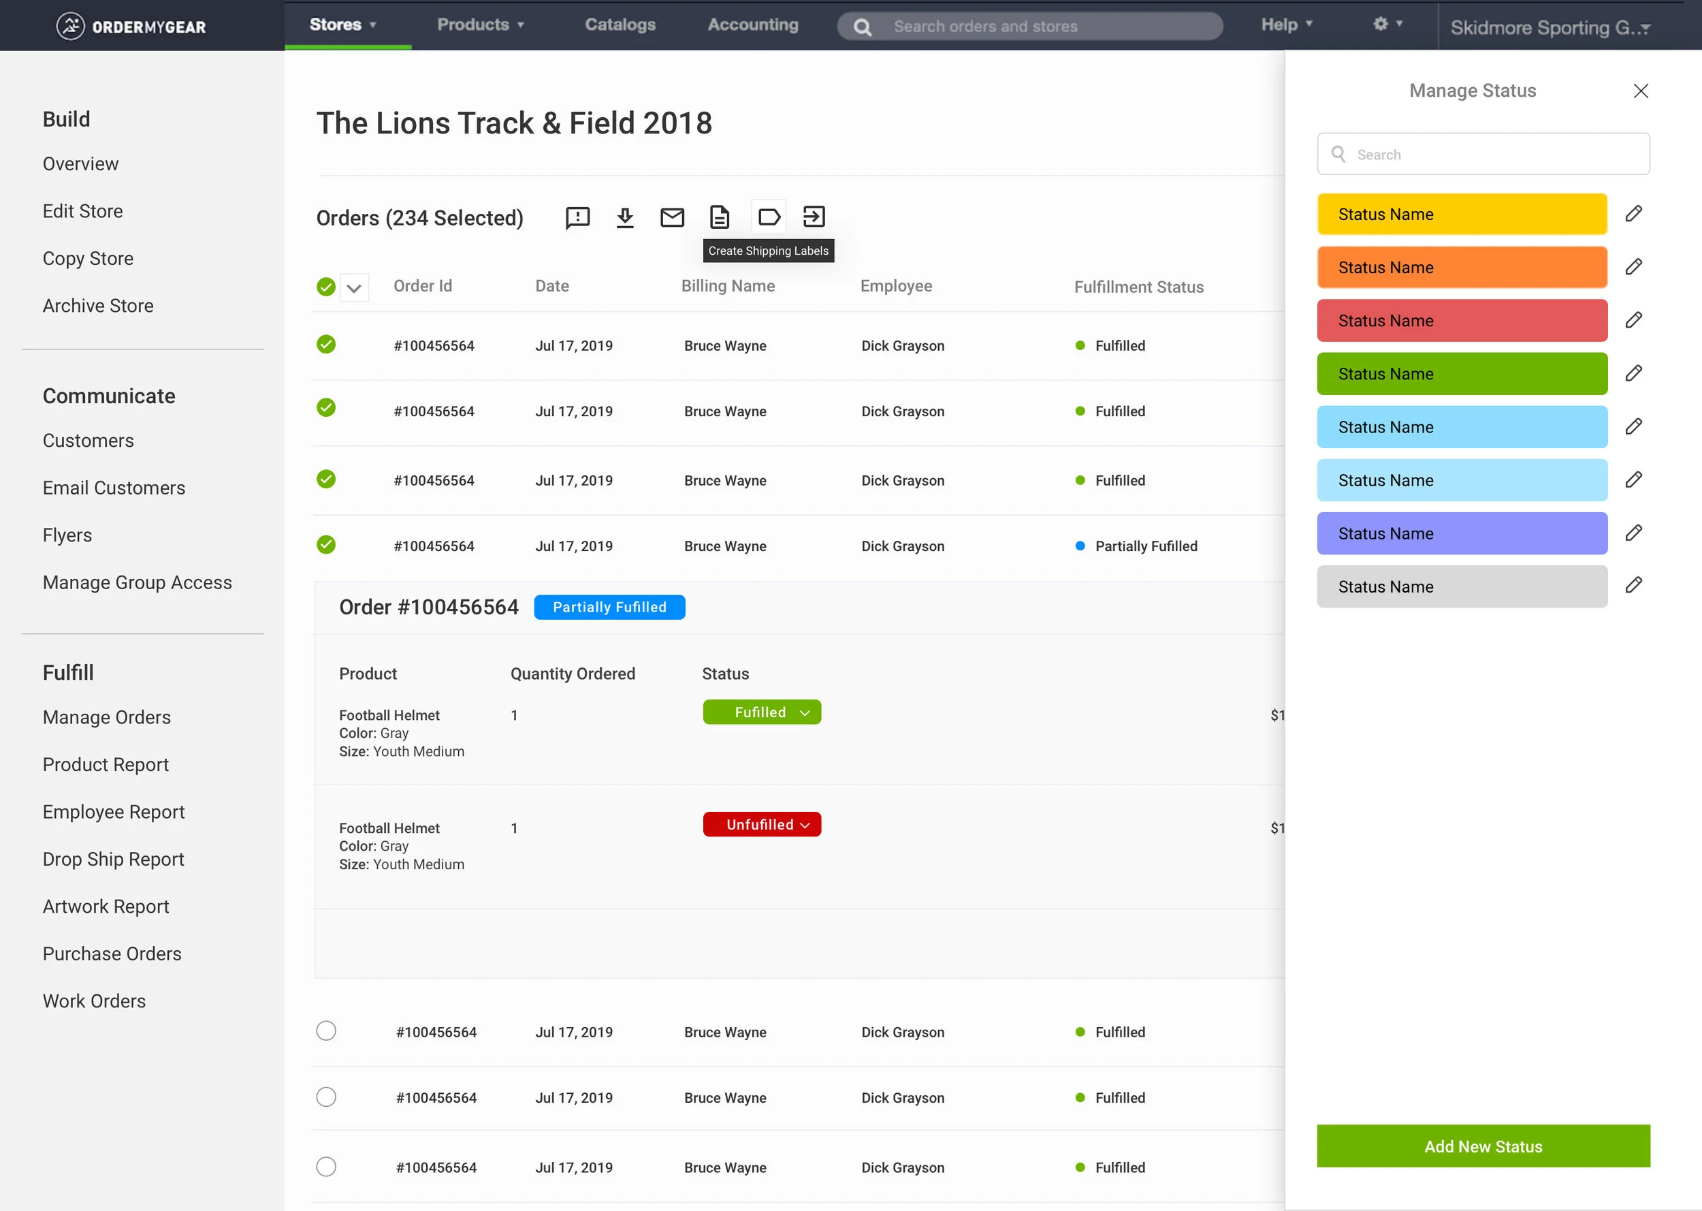Click the document icon in orders toolbar
Viewport: 1702px width, 1211px height.
click(x=719, y=218)
